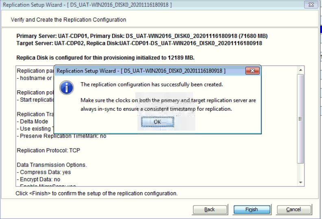Select the 'Replication Protocol: TCP' line
322x219 pixels.
(x=48, y=151)
